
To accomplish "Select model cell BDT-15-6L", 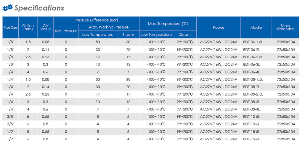I will coord(252,139).
